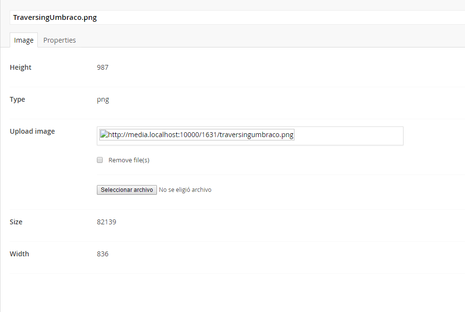
Task: Click the traversingumbraco.png media URL text
Action: point(201,135)
